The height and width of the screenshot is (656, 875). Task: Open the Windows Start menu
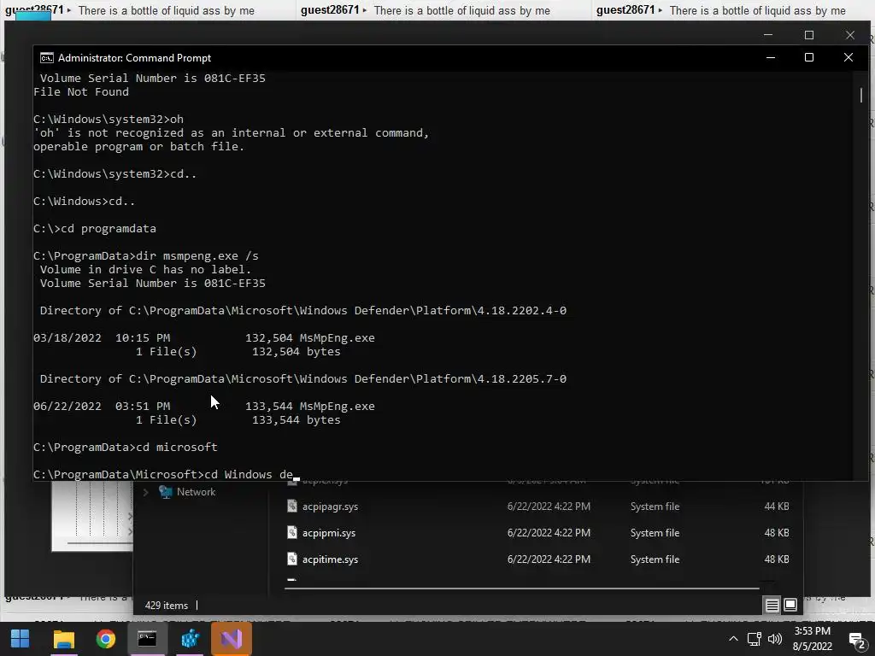pyautogui.click(x=21, y=639)
